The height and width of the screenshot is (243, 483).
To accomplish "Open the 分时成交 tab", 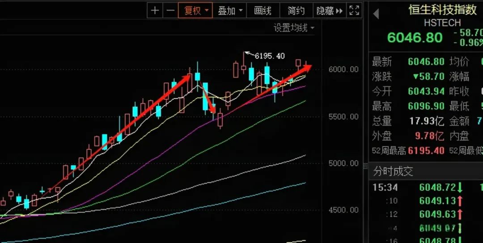I will pos(393,171).
